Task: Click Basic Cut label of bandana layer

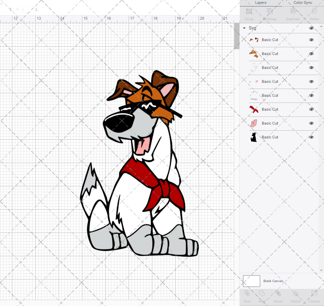Action: coord(270,109)
